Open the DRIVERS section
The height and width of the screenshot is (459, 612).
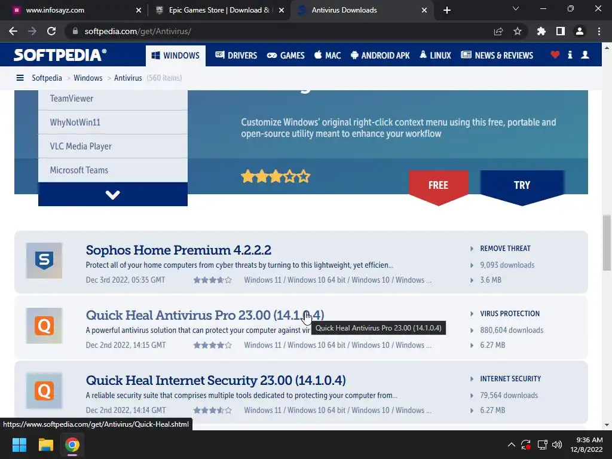(236, 56)
